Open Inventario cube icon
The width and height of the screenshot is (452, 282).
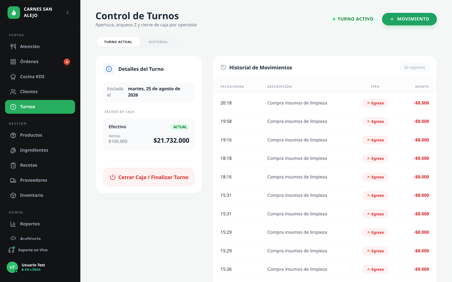click(x=13, y=195)
